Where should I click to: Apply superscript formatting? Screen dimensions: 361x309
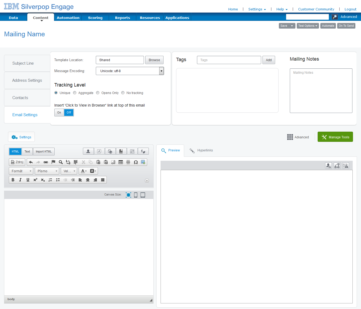pos(35,180)
